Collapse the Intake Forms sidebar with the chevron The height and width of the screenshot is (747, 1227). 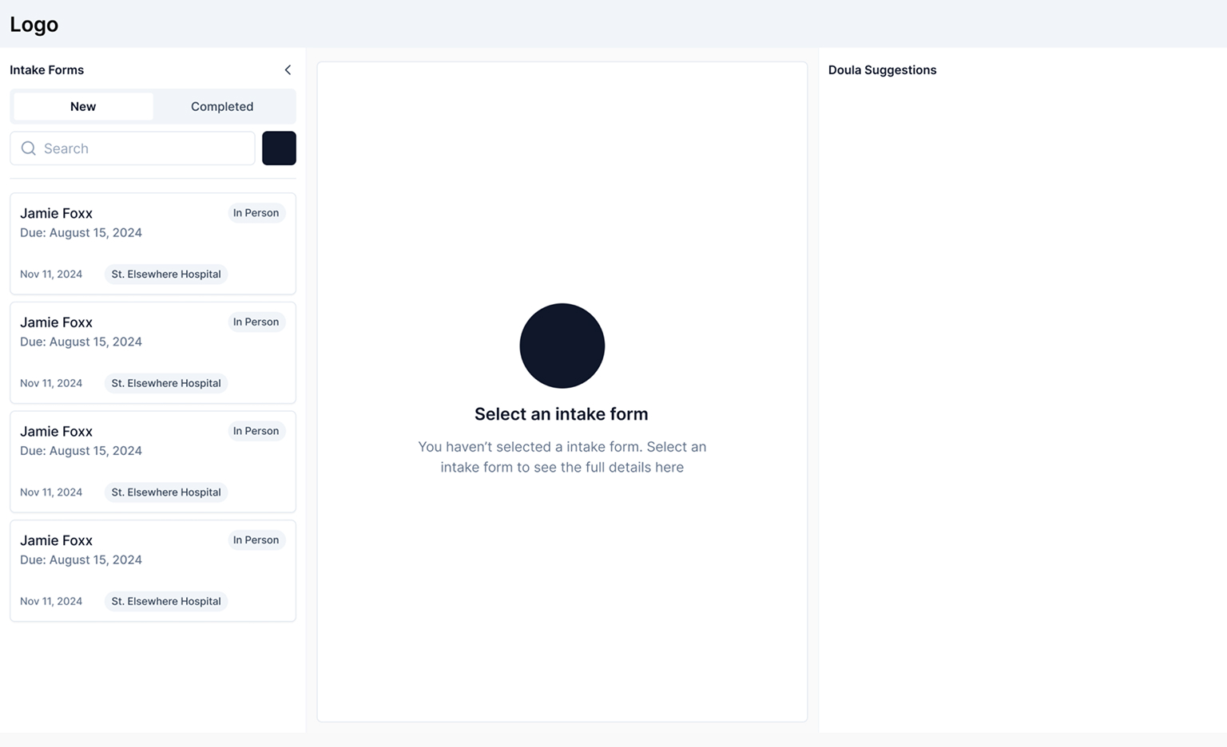(x=288, y=69)
